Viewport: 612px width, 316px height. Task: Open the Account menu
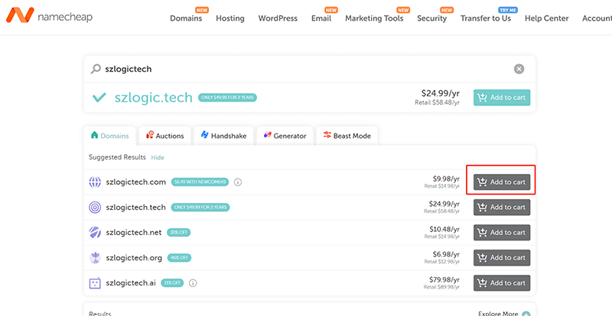(597, 18)
